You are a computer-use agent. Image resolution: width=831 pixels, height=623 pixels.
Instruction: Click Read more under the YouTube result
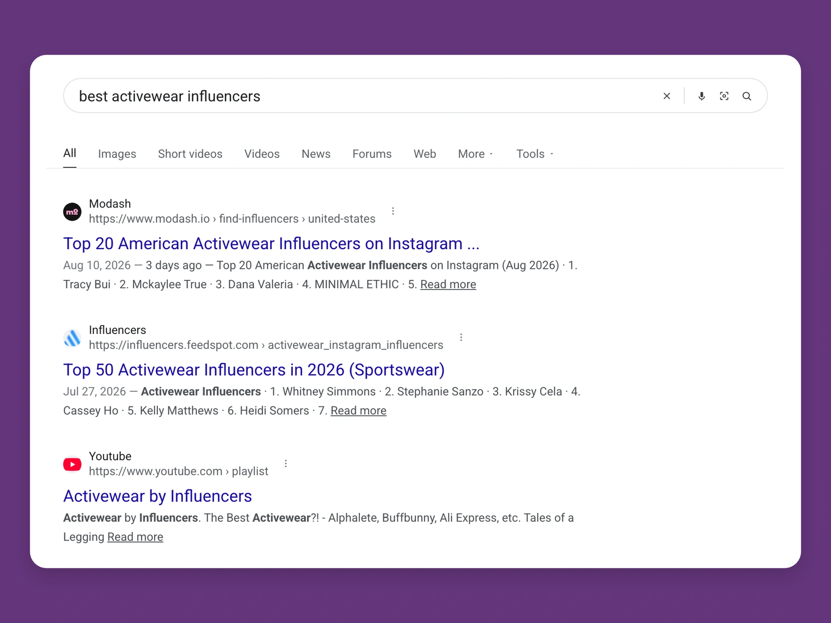135,537
